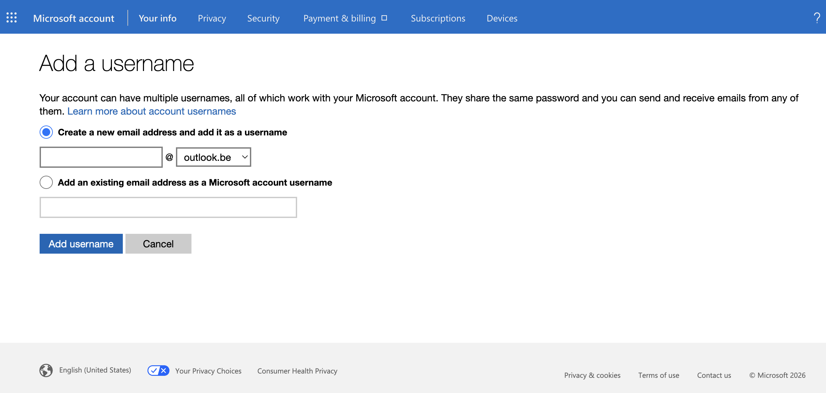Go to the Your info tab
The image size is (826, 393).
pyautogui.click(x=157, y=18)
